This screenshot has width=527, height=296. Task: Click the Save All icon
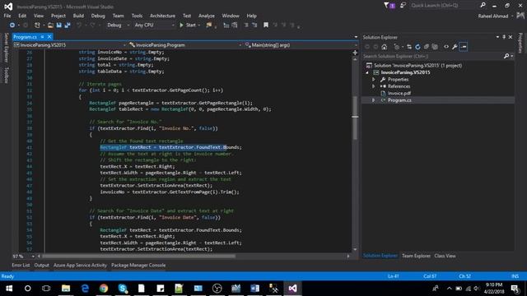point(68,25)
